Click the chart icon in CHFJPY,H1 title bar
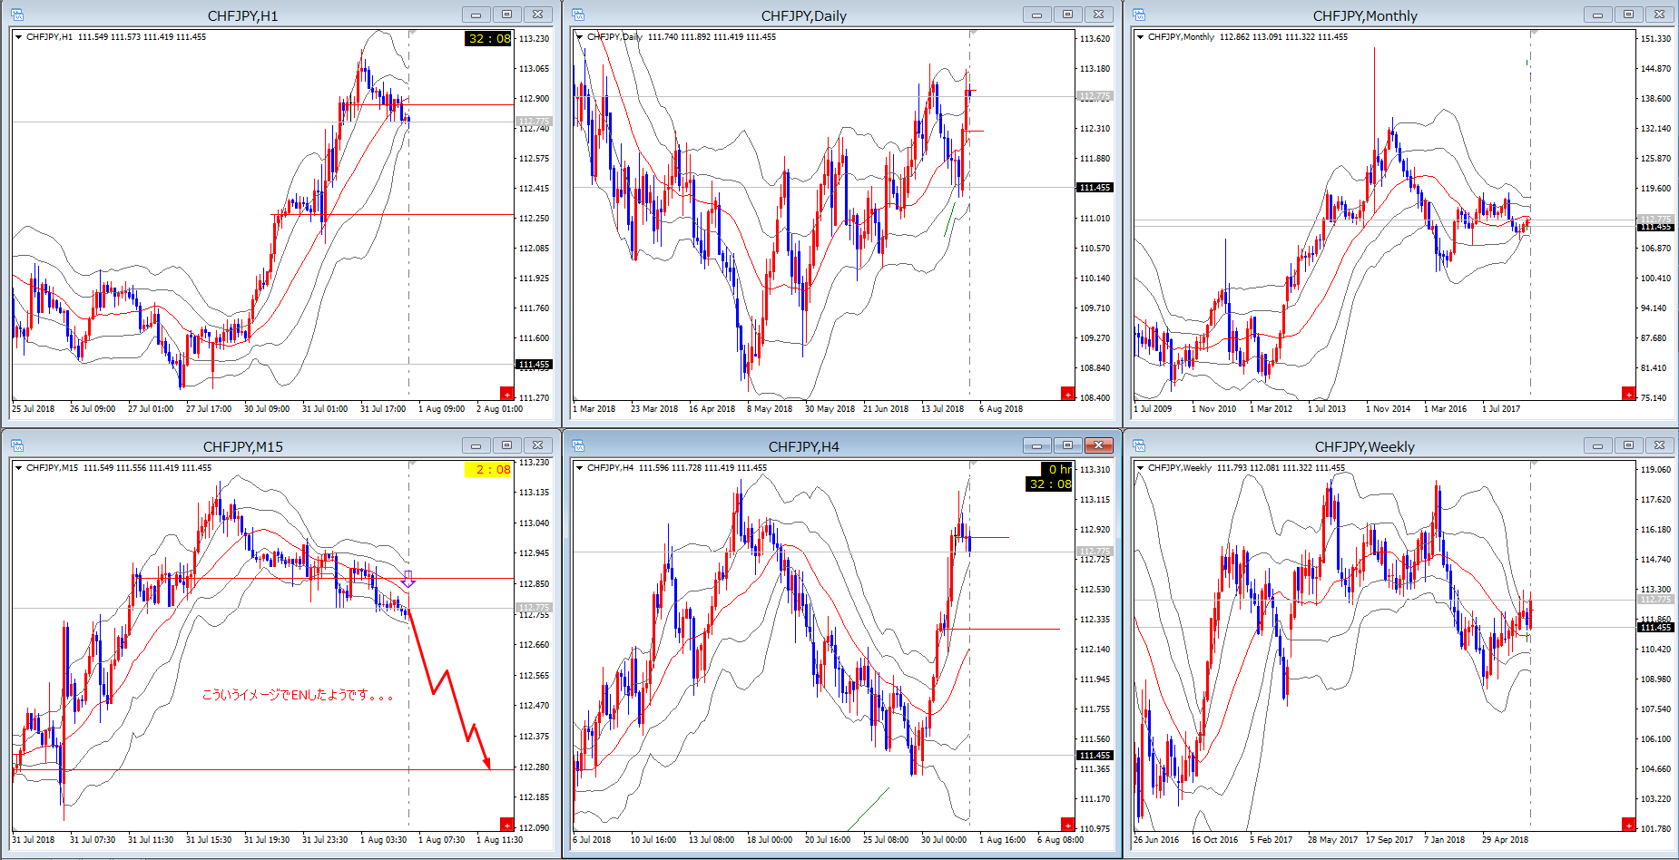This screenshot has width=1679, height=860. pos(17,15)
